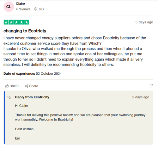This screenshot has height=149, width=158.
Task: Mark review as Useful via label
Action: (15, 86)
